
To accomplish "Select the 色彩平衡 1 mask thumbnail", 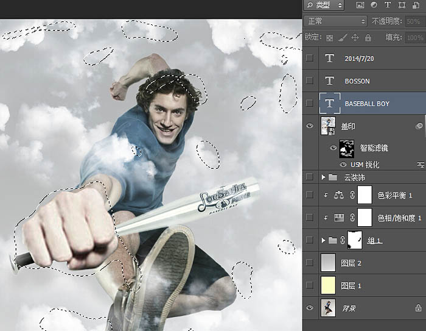I will click(365, 195).
